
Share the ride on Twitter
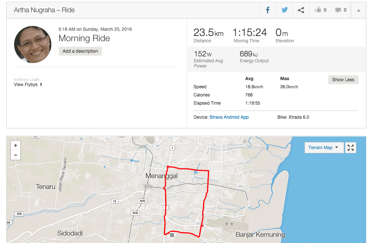pos(284,10)
